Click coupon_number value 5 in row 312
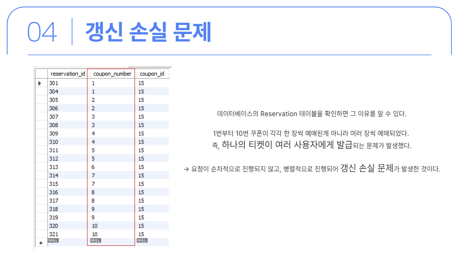The height and width of the screenshot is (257, 458). click(x=93, y=159)
